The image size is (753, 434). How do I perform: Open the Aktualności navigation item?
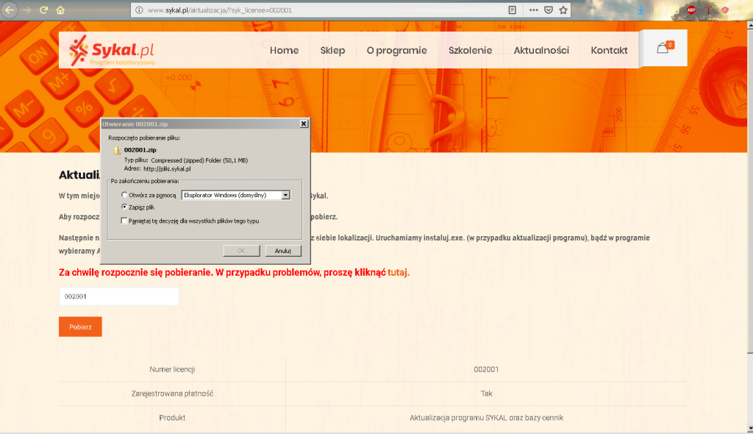pos(540,50)
